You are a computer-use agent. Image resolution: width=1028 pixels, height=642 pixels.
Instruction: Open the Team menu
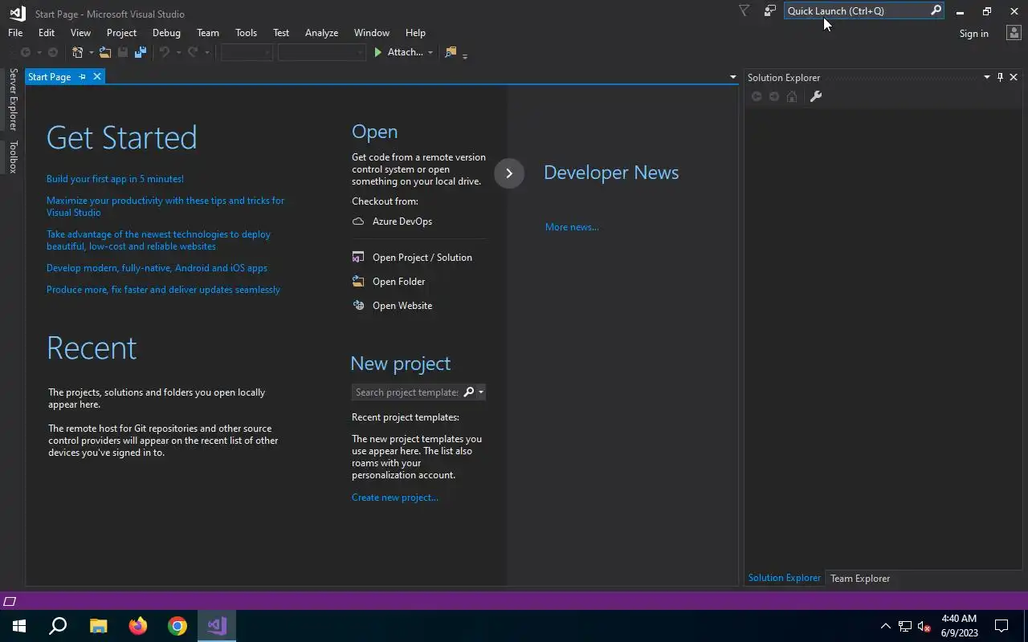[x=208, y=33]
